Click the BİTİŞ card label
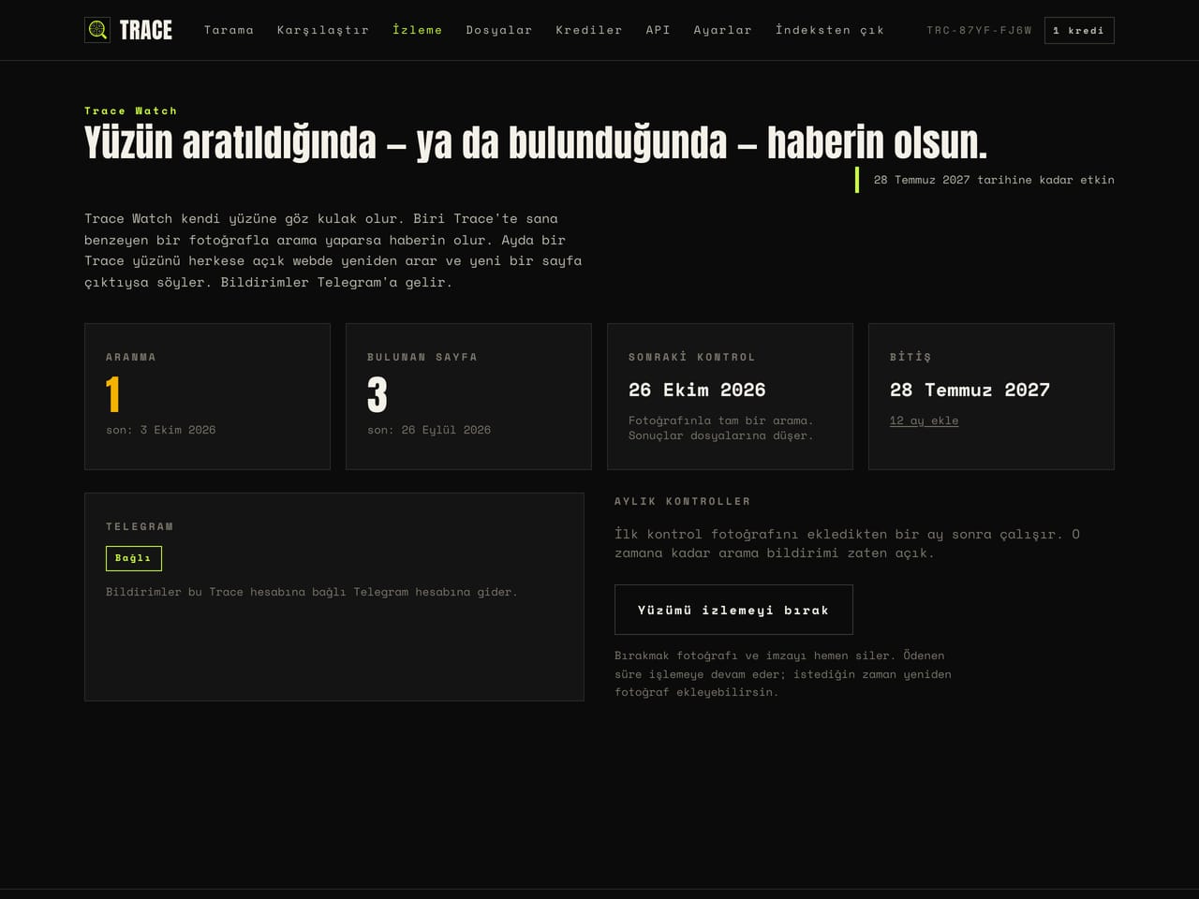Viewport: 1199px width, 899px height. coord(910,357)
